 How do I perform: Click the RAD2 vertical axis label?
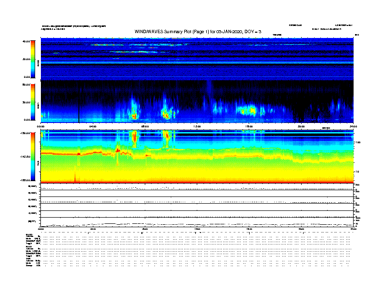(x=38, y=63)
